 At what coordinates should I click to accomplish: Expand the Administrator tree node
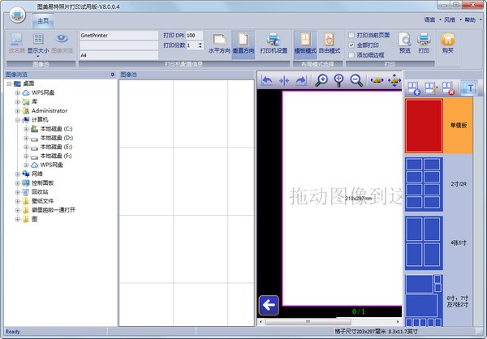(x=17, y=110)
